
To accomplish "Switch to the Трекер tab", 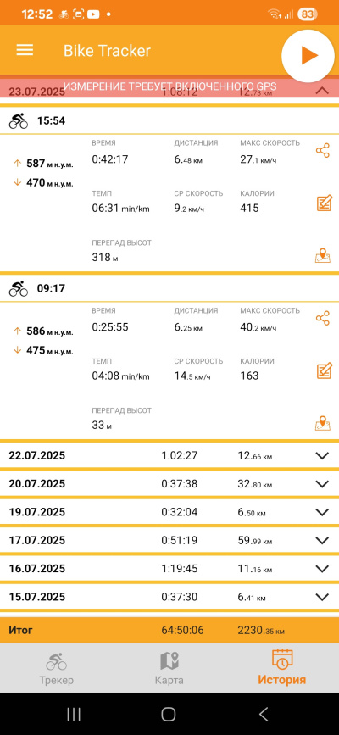I will [x=56, y=668].
